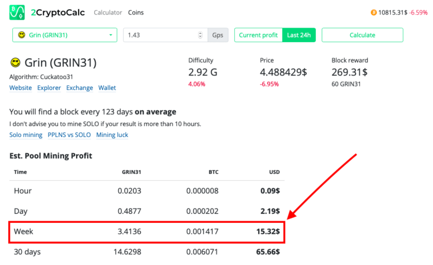
Task: Click the Algorithm: Cuckatoo31 text
Action: pyautogui.click(x=41, y=77)
